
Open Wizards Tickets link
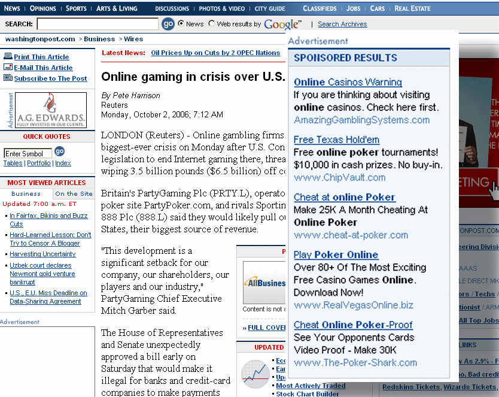pos(470,387)
